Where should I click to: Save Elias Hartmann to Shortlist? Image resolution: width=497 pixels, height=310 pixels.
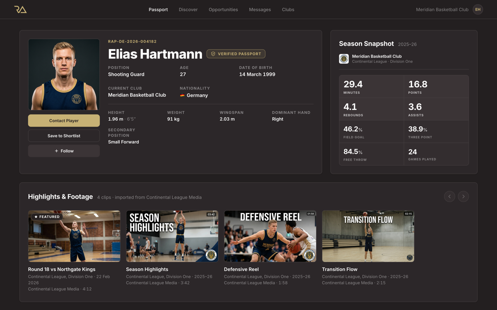coord(64,136)
